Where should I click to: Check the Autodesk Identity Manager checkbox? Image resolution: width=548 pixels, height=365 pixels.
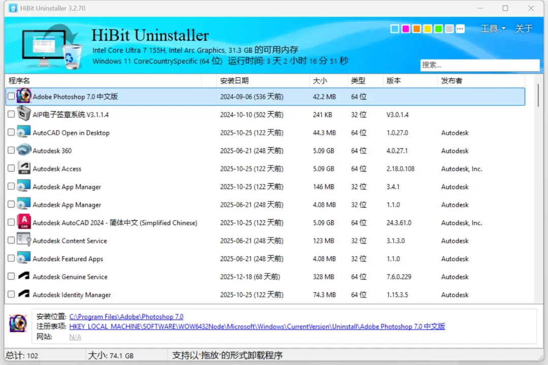point(11,294)
